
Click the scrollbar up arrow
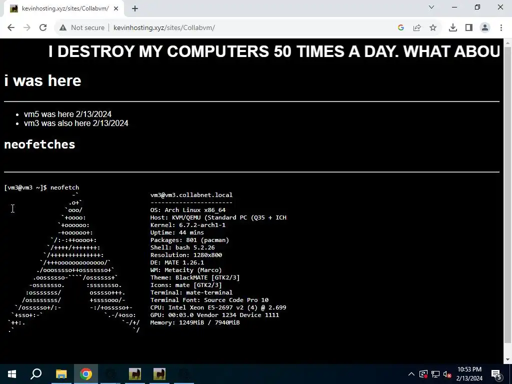508,42
